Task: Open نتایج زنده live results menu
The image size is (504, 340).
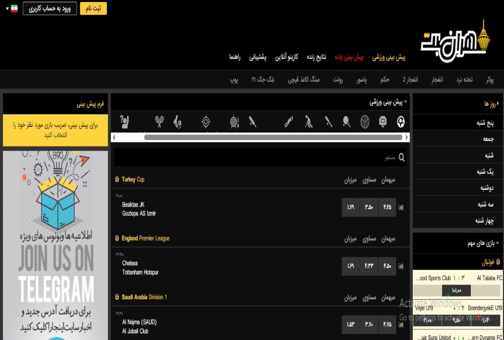Action: click(x=317, y=57)
